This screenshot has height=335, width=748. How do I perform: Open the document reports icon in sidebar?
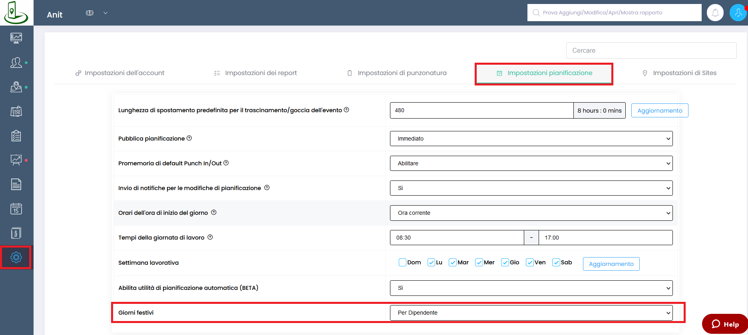pos(16,184)
